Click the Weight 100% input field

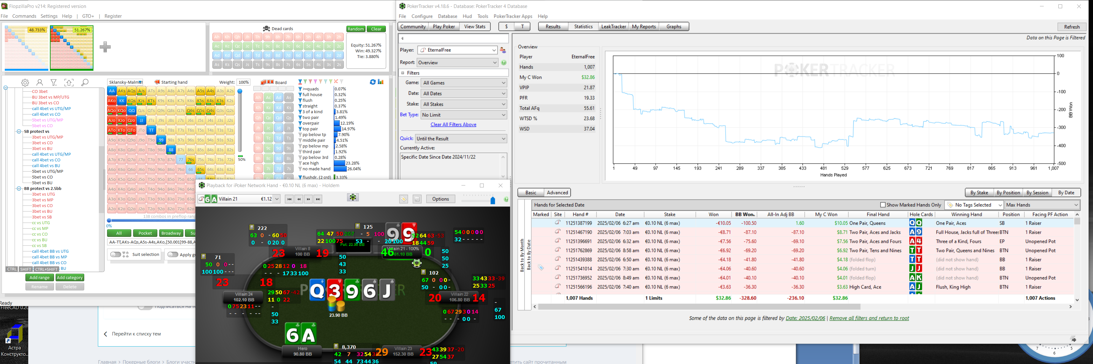point(243,82)
